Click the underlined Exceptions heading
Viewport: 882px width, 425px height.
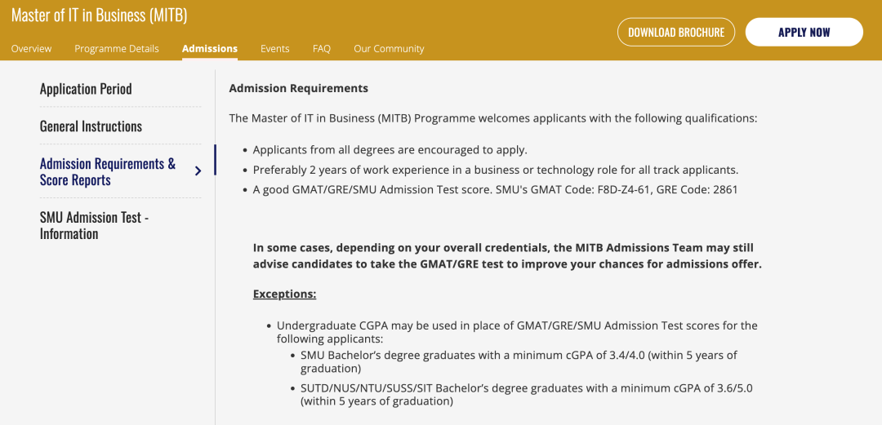click(285, 294)
